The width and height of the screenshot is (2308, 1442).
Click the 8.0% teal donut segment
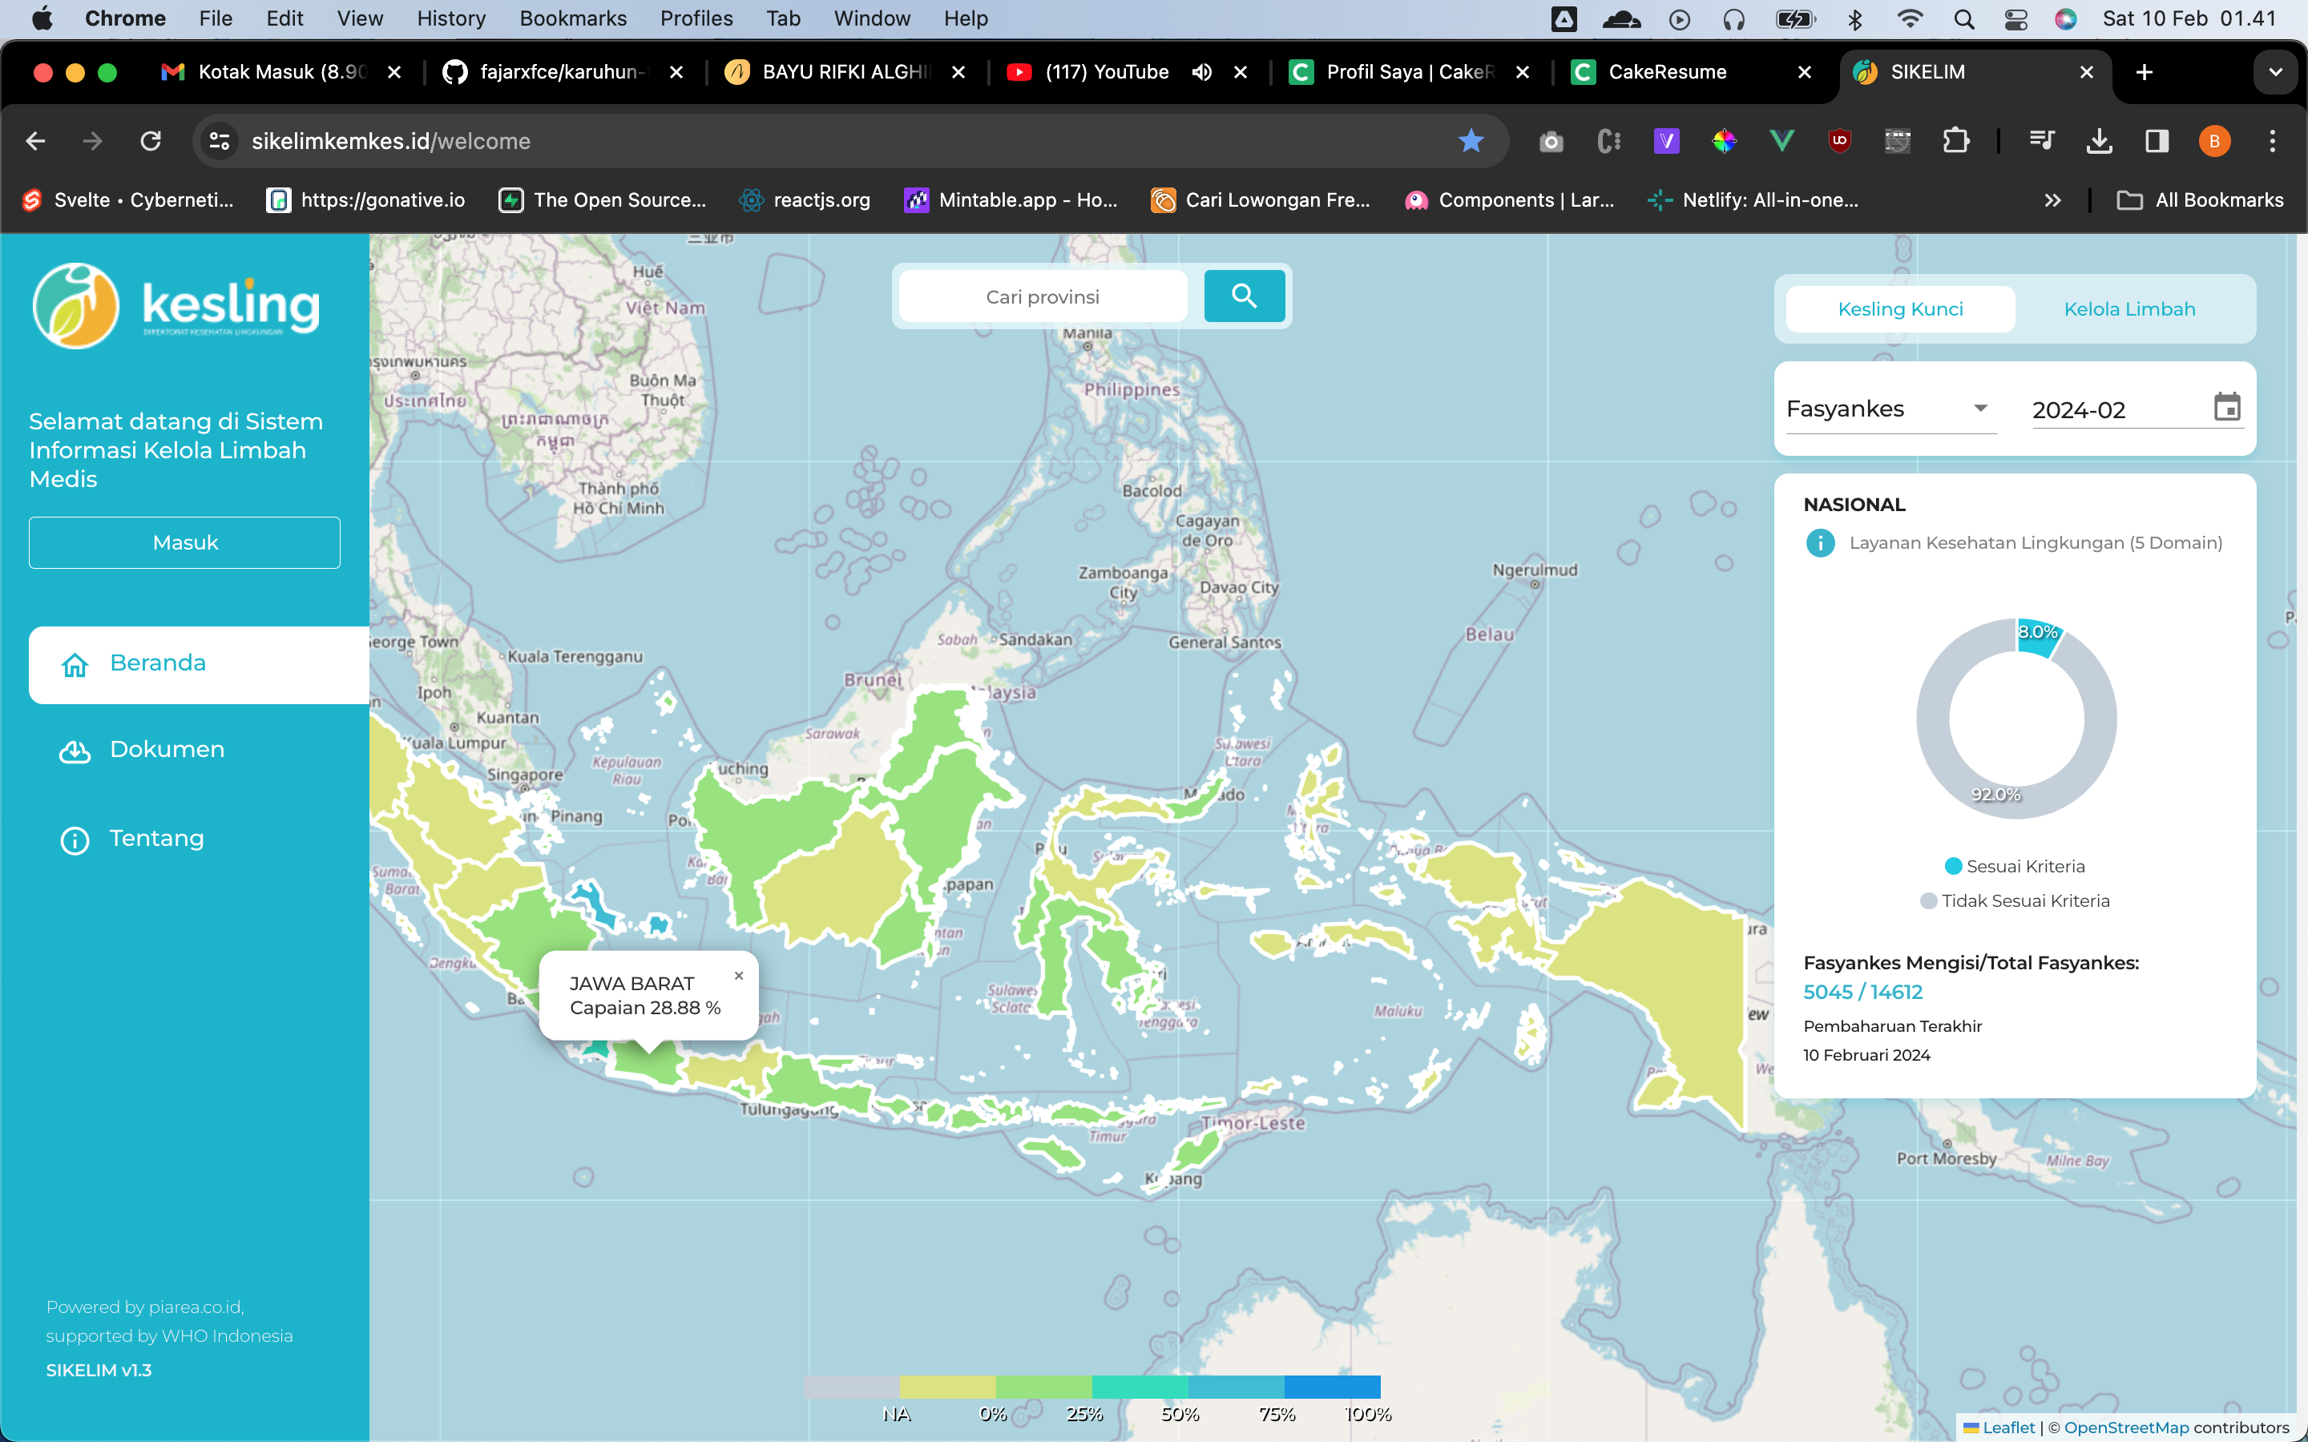tap(2037, 637)
